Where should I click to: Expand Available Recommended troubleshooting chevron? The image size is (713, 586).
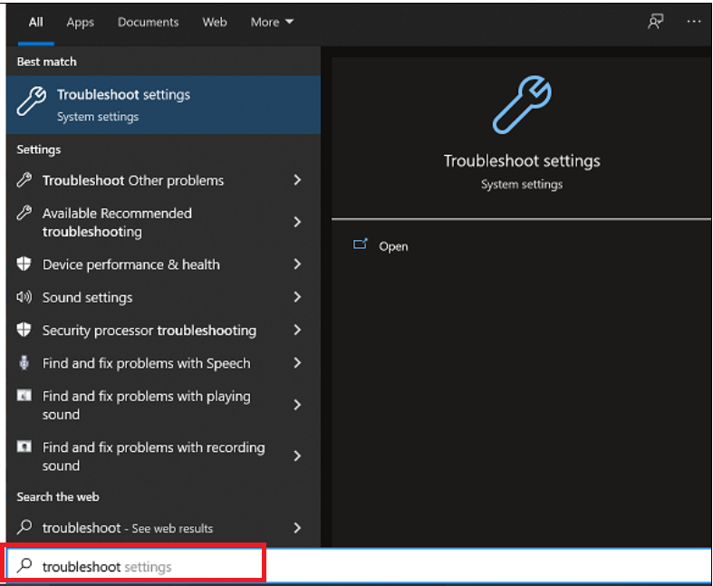(x=297, y=222)
